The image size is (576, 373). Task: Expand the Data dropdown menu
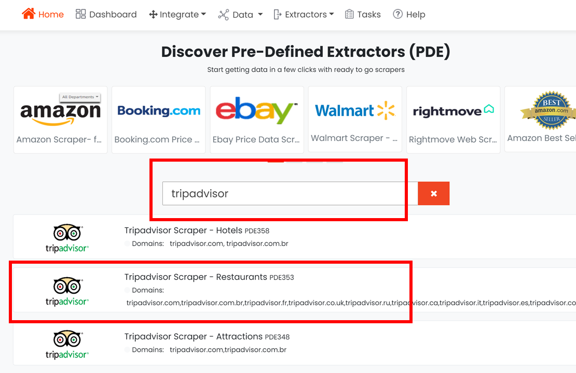coord(240,15)
